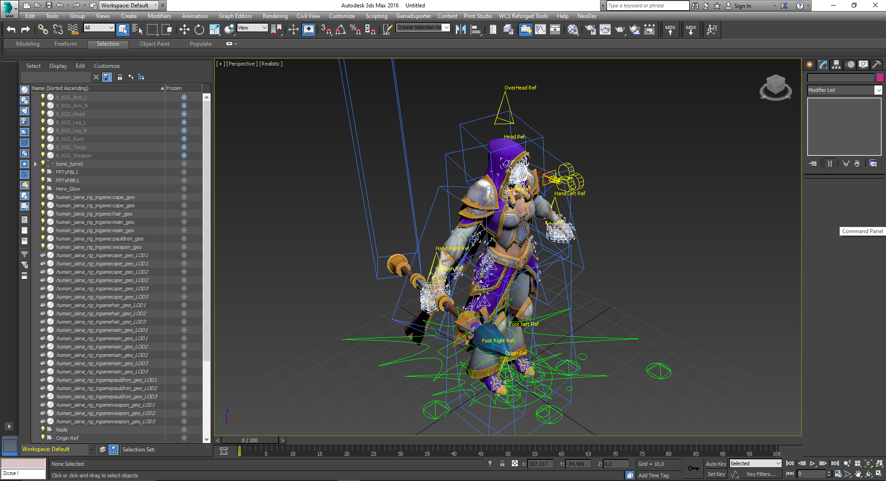Open the Graph Editors menu
The image size is (886, 481).
(235, 16)
